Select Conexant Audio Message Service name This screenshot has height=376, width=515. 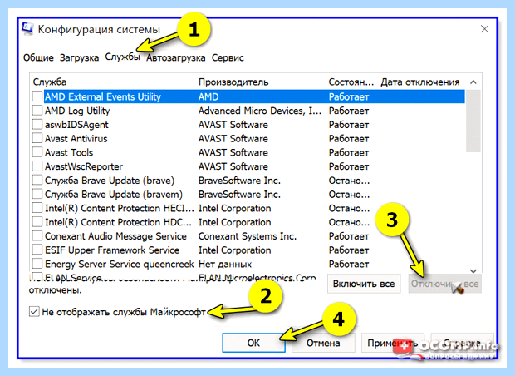pos(115,236)
